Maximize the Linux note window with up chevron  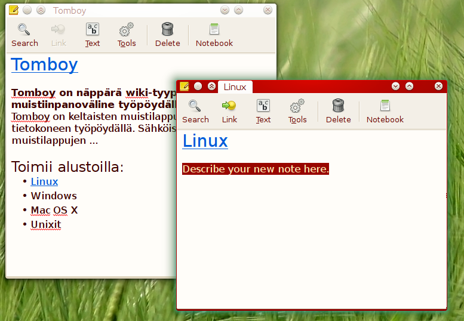click(x=409, y=87)
